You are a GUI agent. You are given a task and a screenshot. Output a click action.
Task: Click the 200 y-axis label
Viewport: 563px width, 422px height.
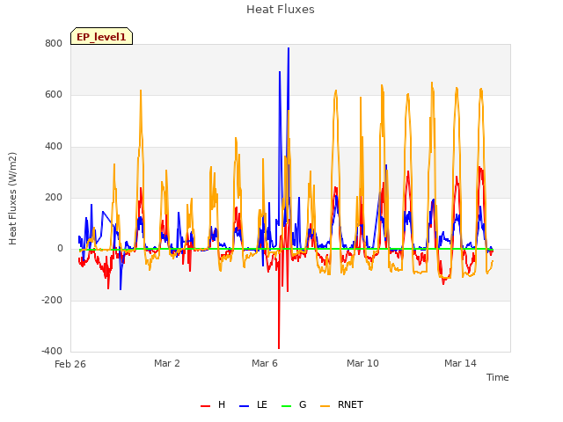54,197
